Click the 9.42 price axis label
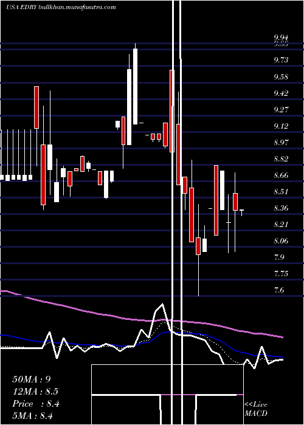This screenshot has height=425, width=304. coord(281,93)
